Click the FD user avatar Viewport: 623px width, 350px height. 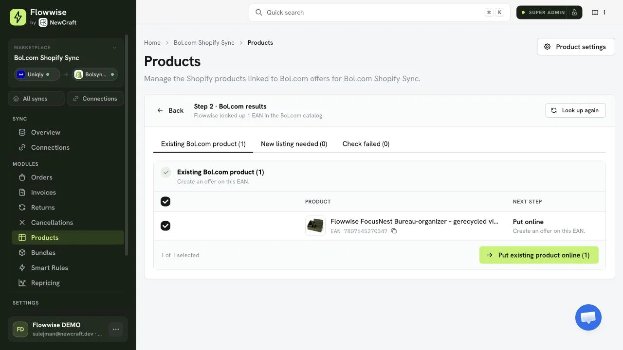20,329
